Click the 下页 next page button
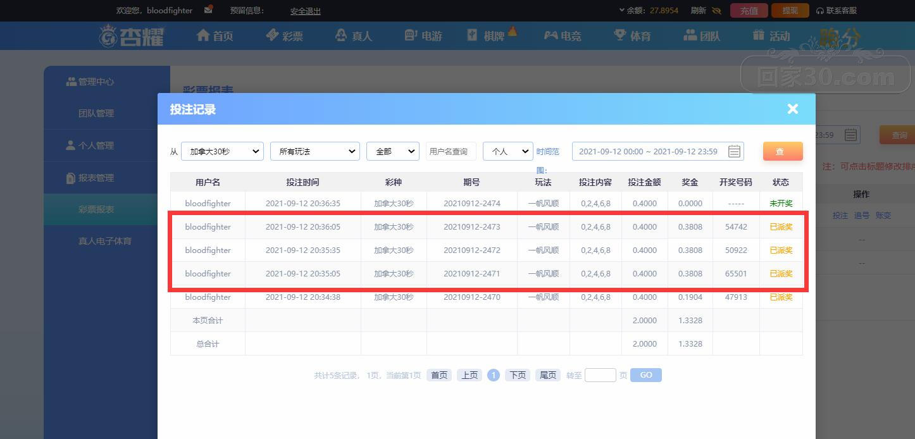Viewport: 915px width, 439px height. coord(518,375)
